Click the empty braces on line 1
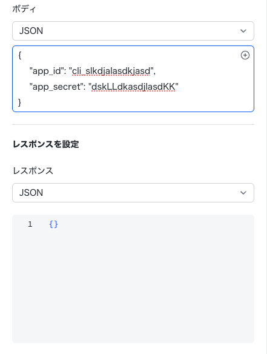Viewport: 267px width, 354px height. click(x=53, y=224)
